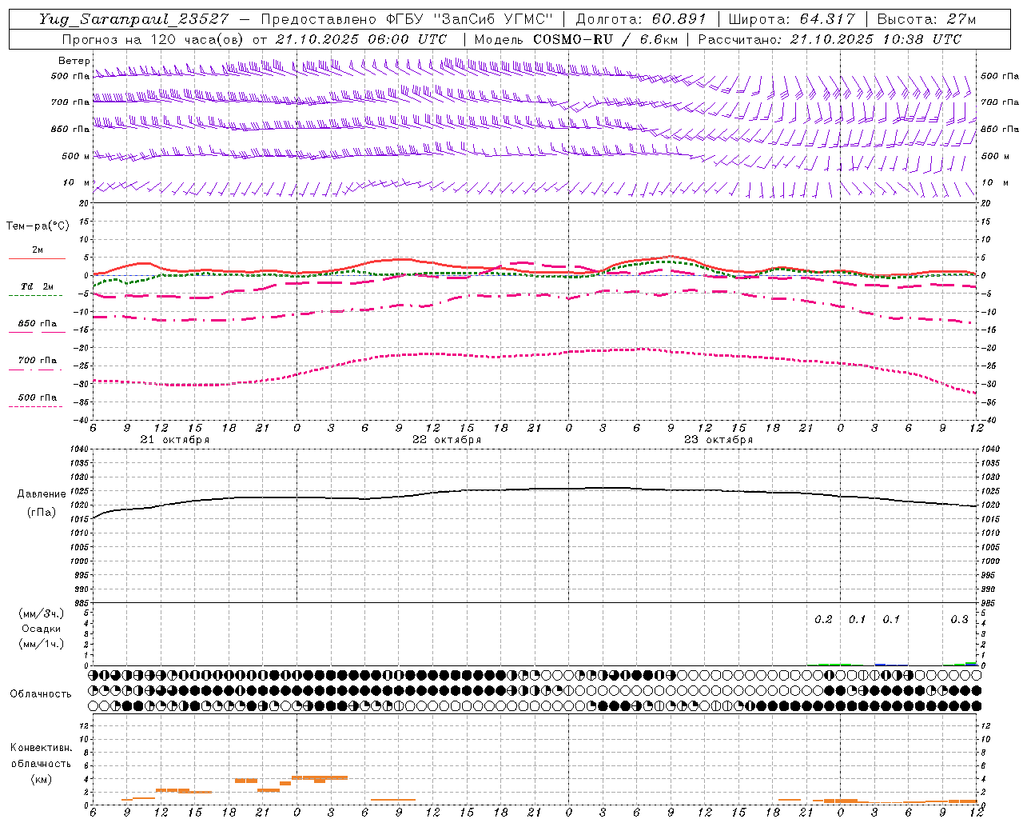Click 'Прогноз на 120 часа(ов)' forecast text
Screen dimensions: 1023x819
pyautogui.click(x=153, y=39)
